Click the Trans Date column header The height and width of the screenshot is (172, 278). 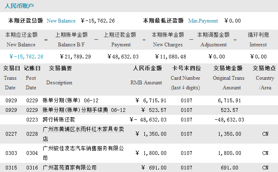tap(11, 78)
